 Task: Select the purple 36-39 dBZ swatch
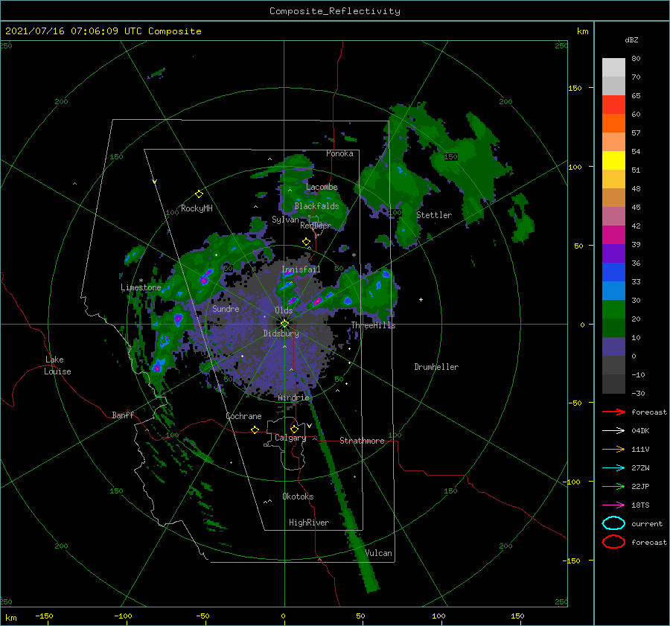click(613, 253)
